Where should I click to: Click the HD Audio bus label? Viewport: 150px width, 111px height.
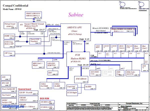[x=94, y=61]
